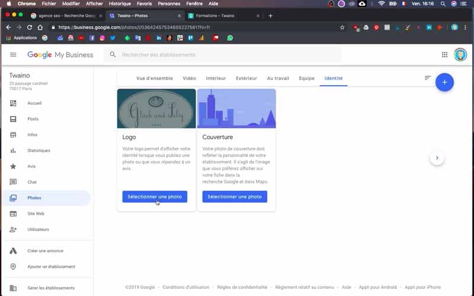
Task: Open the Chrome three-dot menu
Action: (x=465, y=27)
